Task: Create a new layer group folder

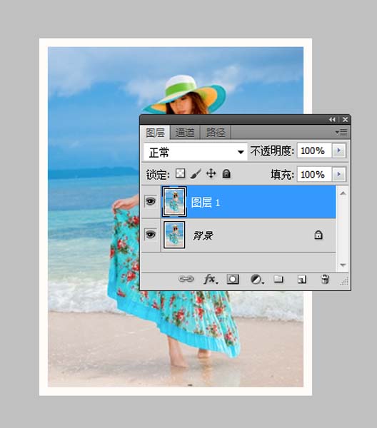Action: 278,279
